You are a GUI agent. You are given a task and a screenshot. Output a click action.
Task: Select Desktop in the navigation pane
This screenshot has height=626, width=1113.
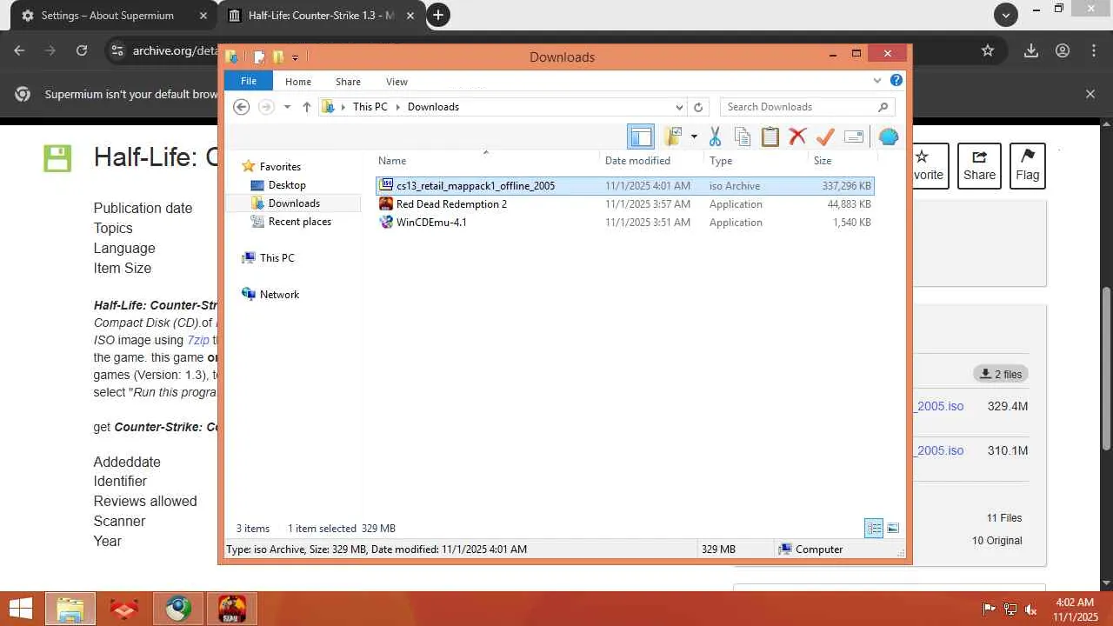pyautogui.click(x=287, y=184)
